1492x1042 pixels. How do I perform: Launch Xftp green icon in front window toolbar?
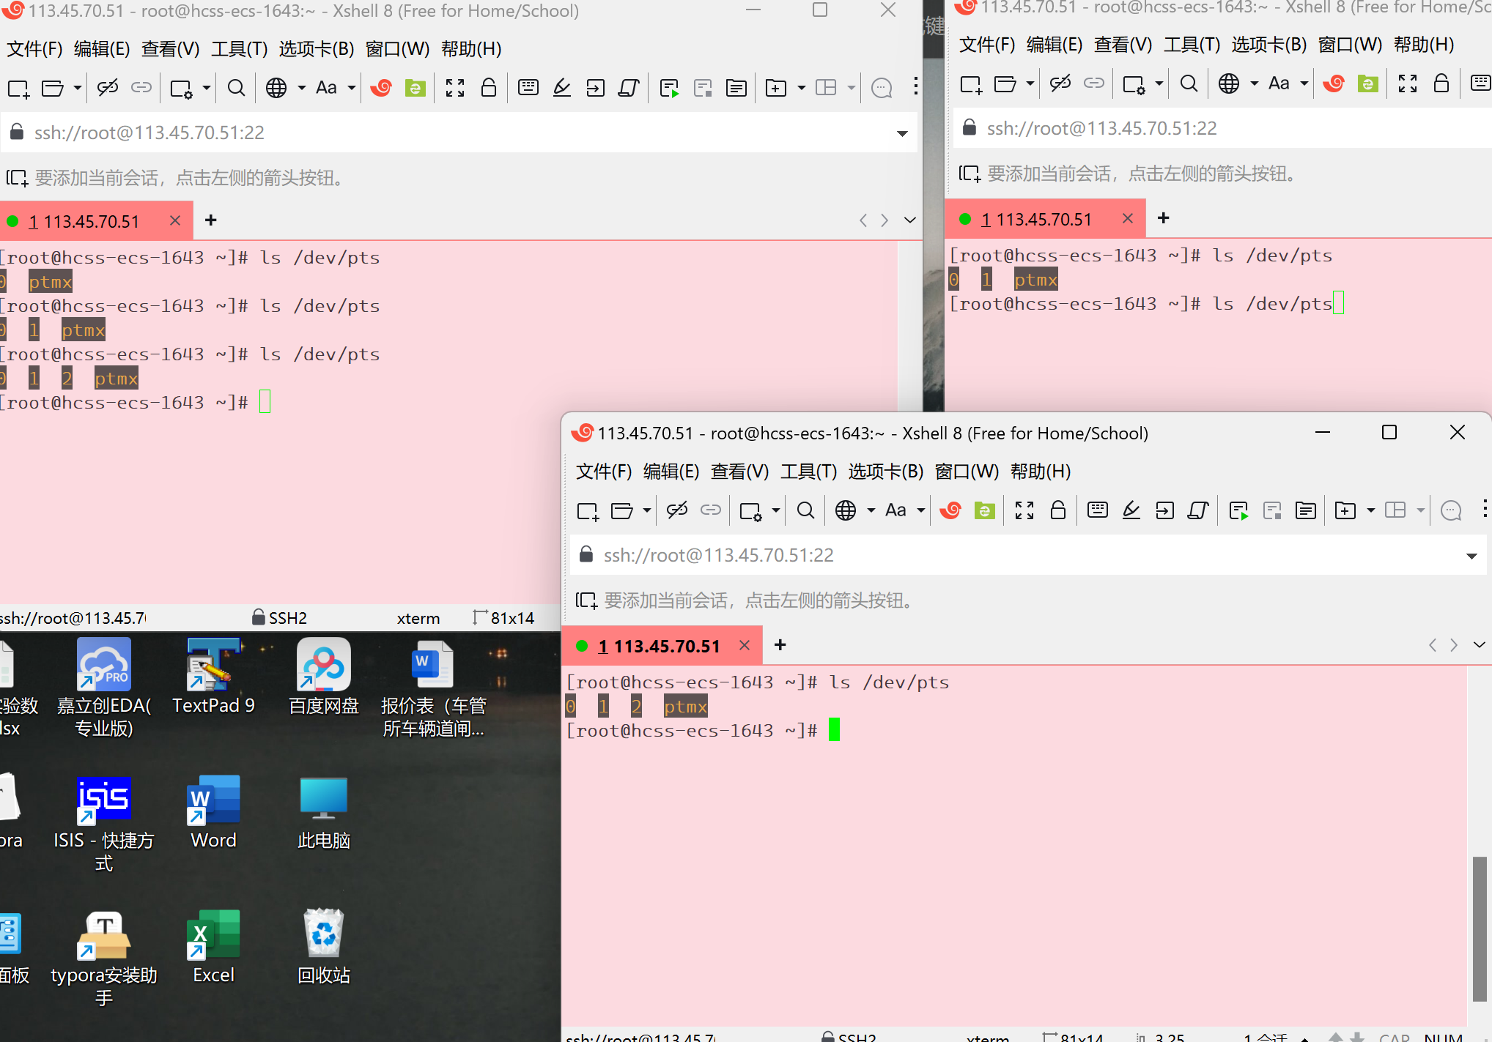(x=984, y=510)
